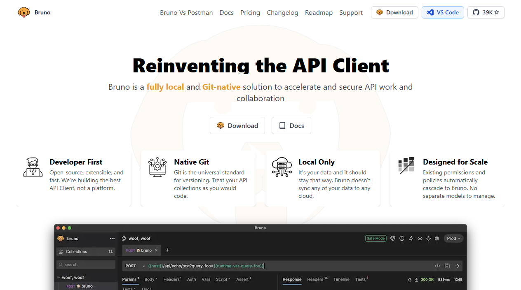Open the Pricing page

pyautogui.click(x=250, y=12)
